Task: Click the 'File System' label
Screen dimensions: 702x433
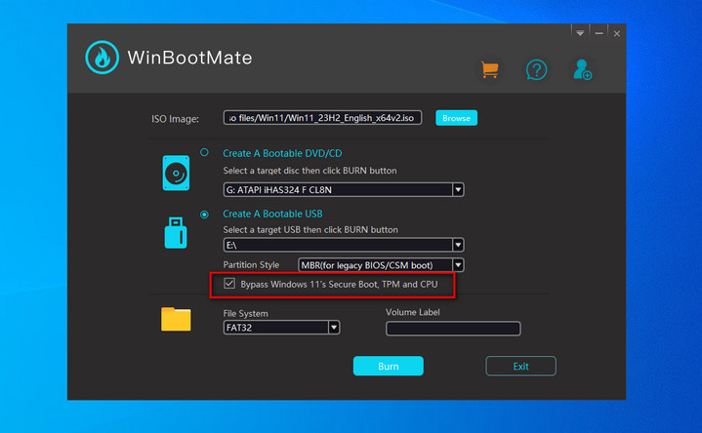Action: coord(245,314)
